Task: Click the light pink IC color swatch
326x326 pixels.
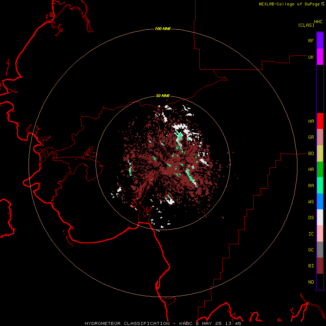Action: pyautogui.click(x=320, y=234)
